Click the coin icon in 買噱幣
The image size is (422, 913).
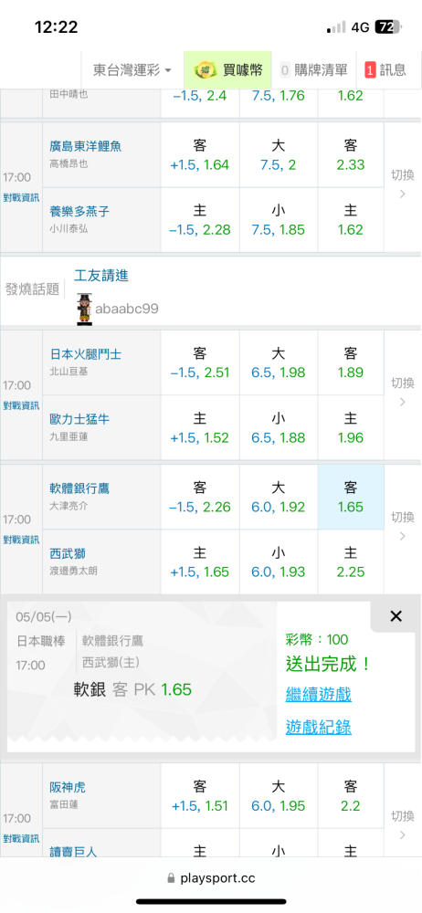coord(205,70)
